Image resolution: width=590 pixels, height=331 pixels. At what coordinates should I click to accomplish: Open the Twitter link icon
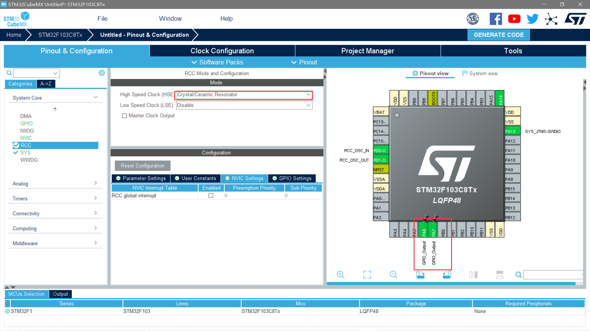coord(533,18)
